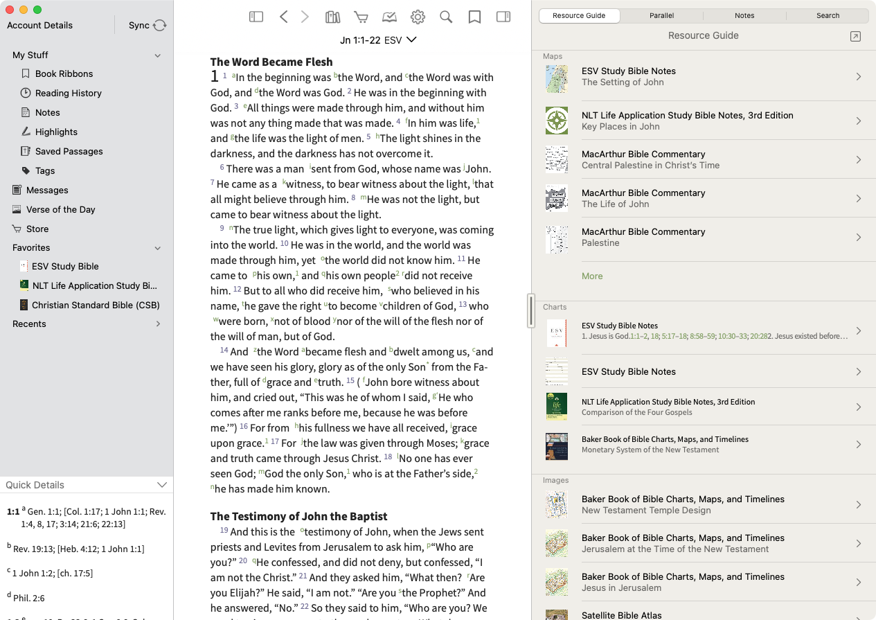The width and height of the screenshot is (876, 620).
Task: Open Highlights in sidebar
Action: (56, 132)
